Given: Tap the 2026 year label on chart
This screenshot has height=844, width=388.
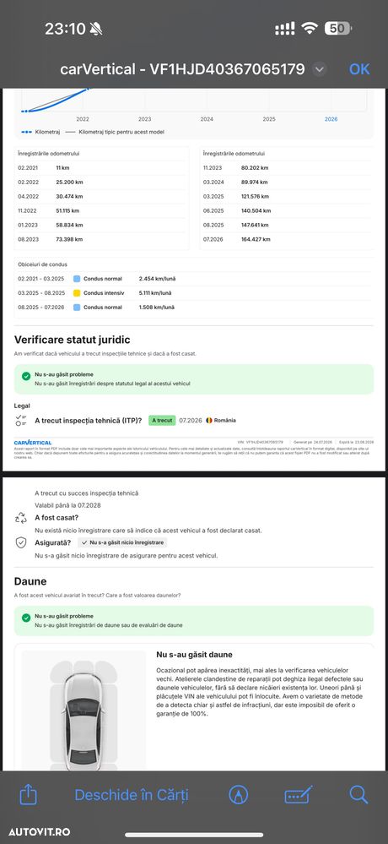Looking at the screenshot, I should coord(331,119).
